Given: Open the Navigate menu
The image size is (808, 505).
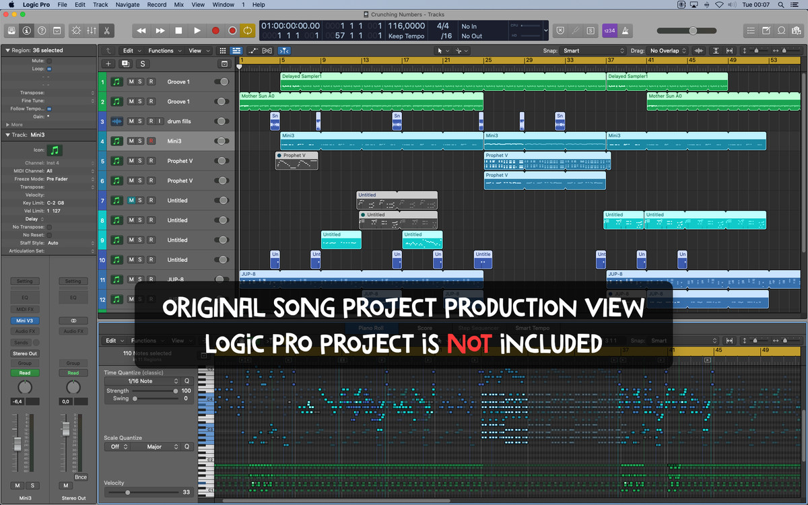Looking at the screenshot, I should [x=127, y=5].
